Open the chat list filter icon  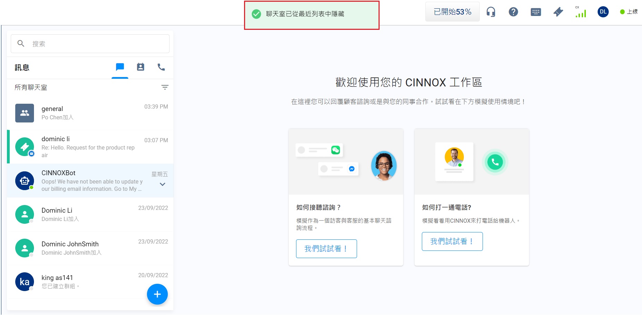[x=165, y=87]
